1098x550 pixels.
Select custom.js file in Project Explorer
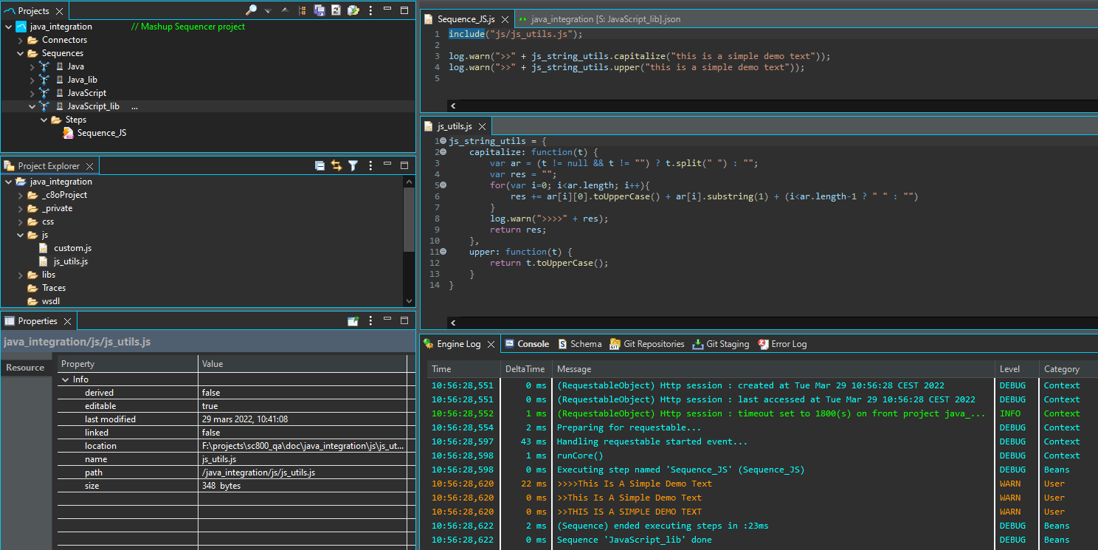click(72, 248)
